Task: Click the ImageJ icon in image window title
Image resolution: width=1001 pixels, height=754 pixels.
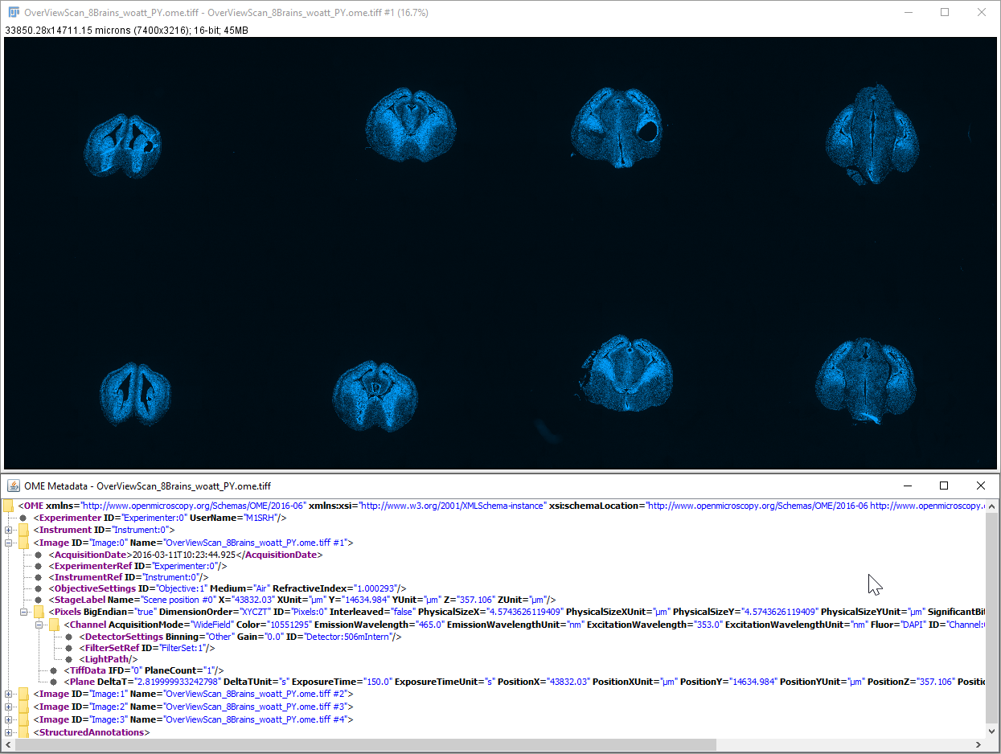Action: [x=14, y=12]
